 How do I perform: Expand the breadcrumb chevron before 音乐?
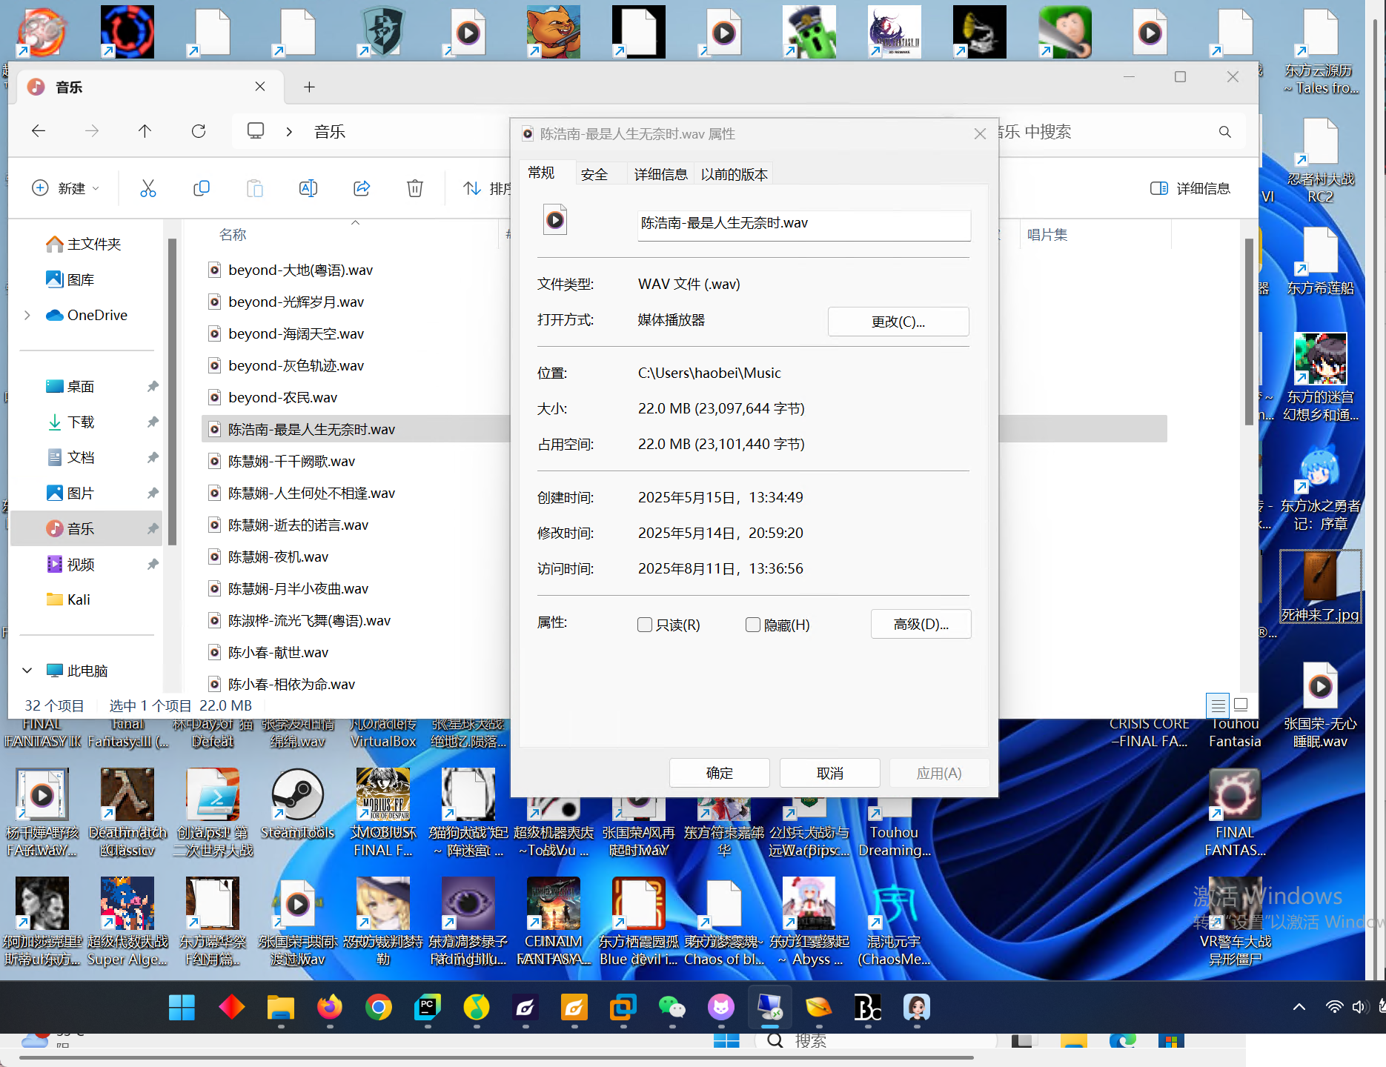[x=289, y=132]
